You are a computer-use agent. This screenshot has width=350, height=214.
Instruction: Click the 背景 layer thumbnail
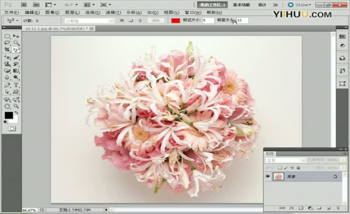click(278, 177)
